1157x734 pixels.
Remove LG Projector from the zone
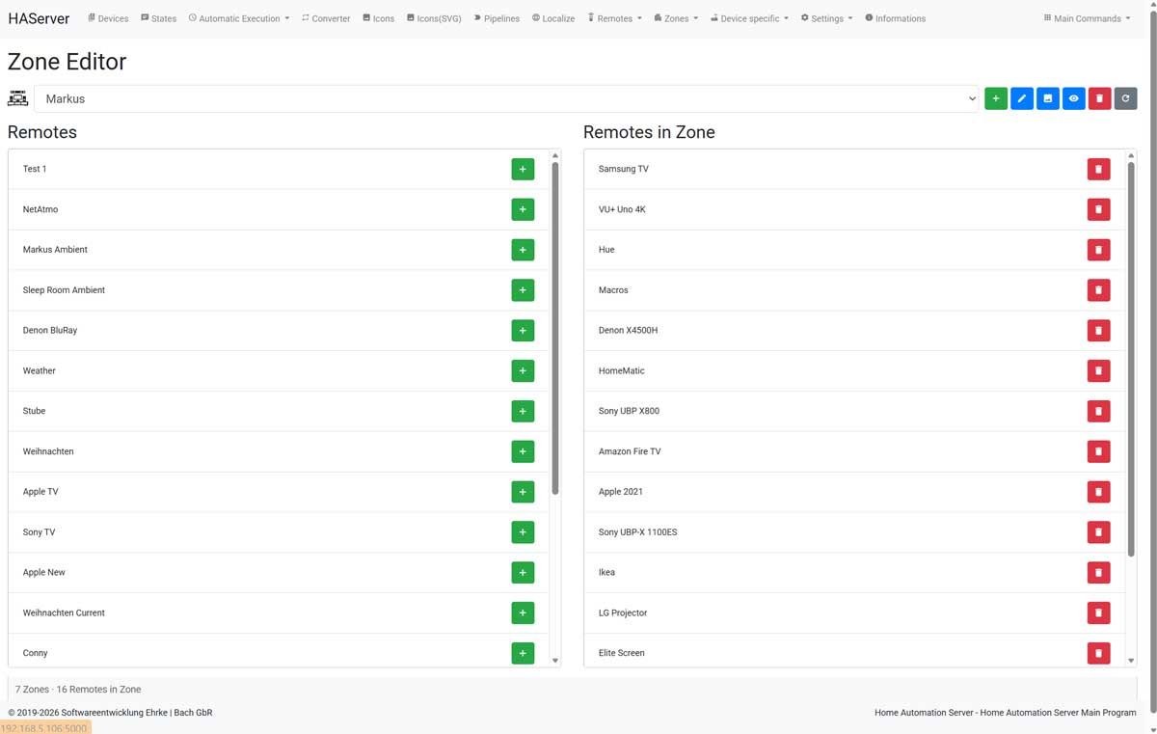click(x=1098, y=612)
